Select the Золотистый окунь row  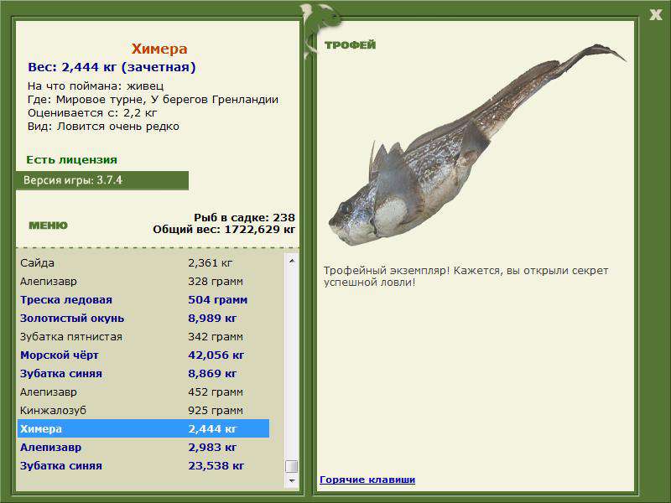(143, 319)
